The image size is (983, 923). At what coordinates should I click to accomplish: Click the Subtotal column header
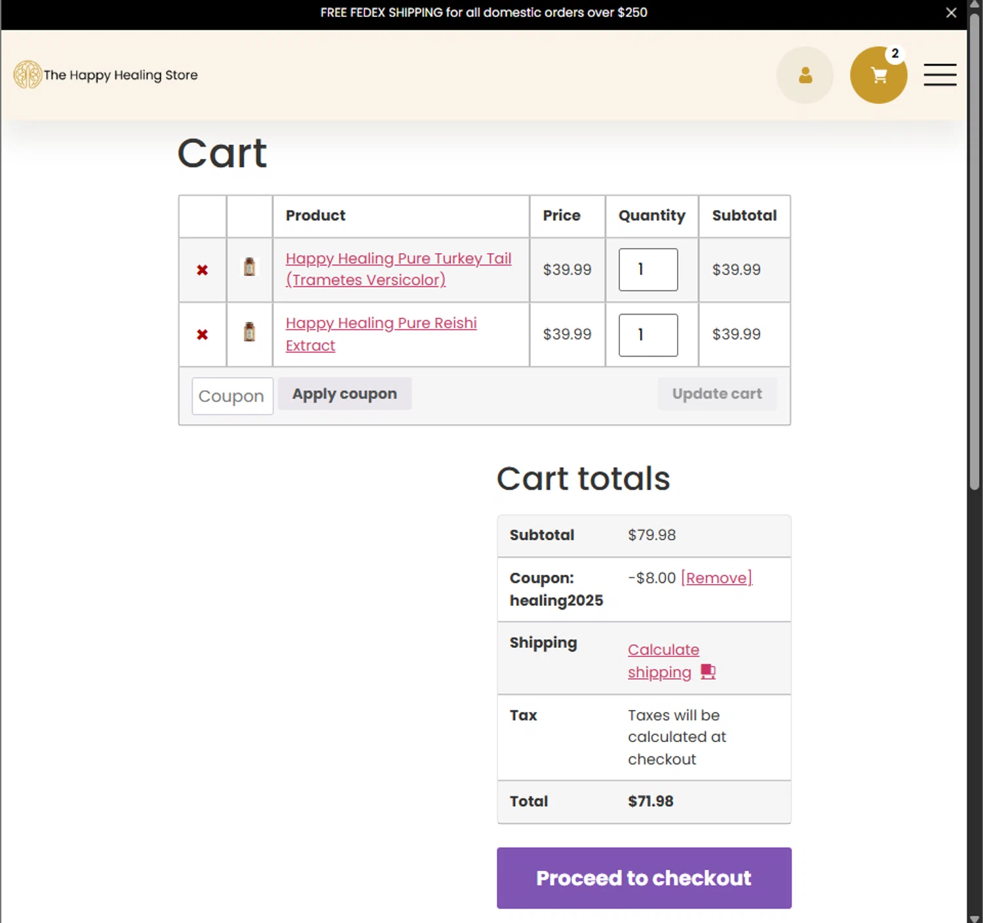[744, 216]
